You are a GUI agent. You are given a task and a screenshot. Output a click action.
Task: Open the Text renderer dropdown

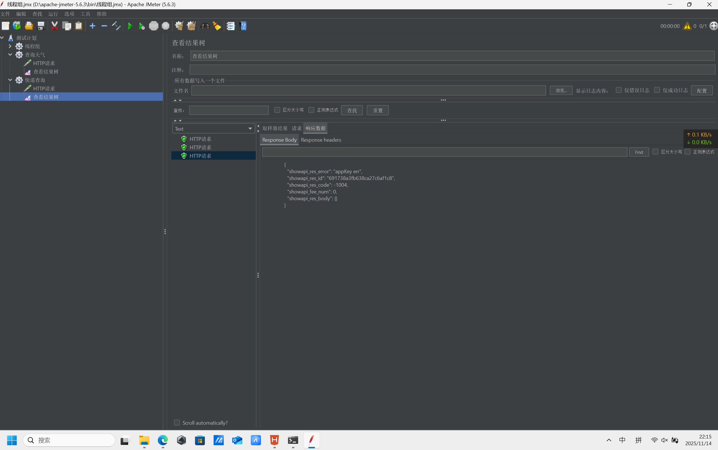click(x=214, y=129)
